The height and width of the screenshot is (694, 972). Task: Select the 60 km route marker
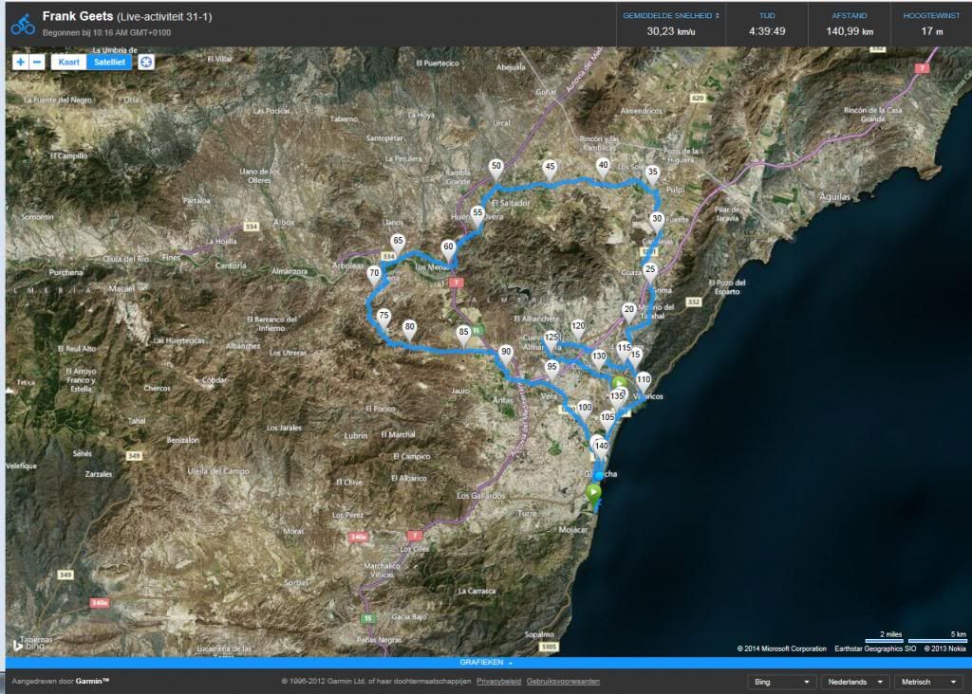tap(448, 249)
